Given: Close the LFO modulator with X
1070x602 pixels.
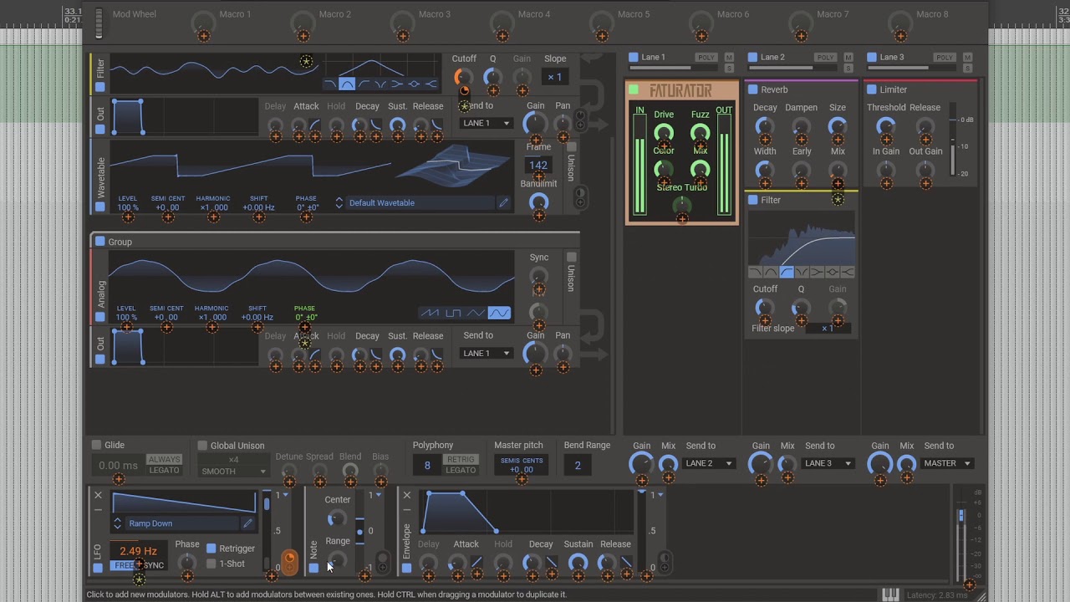Looking at the screenshot, I should pos(98,495).
